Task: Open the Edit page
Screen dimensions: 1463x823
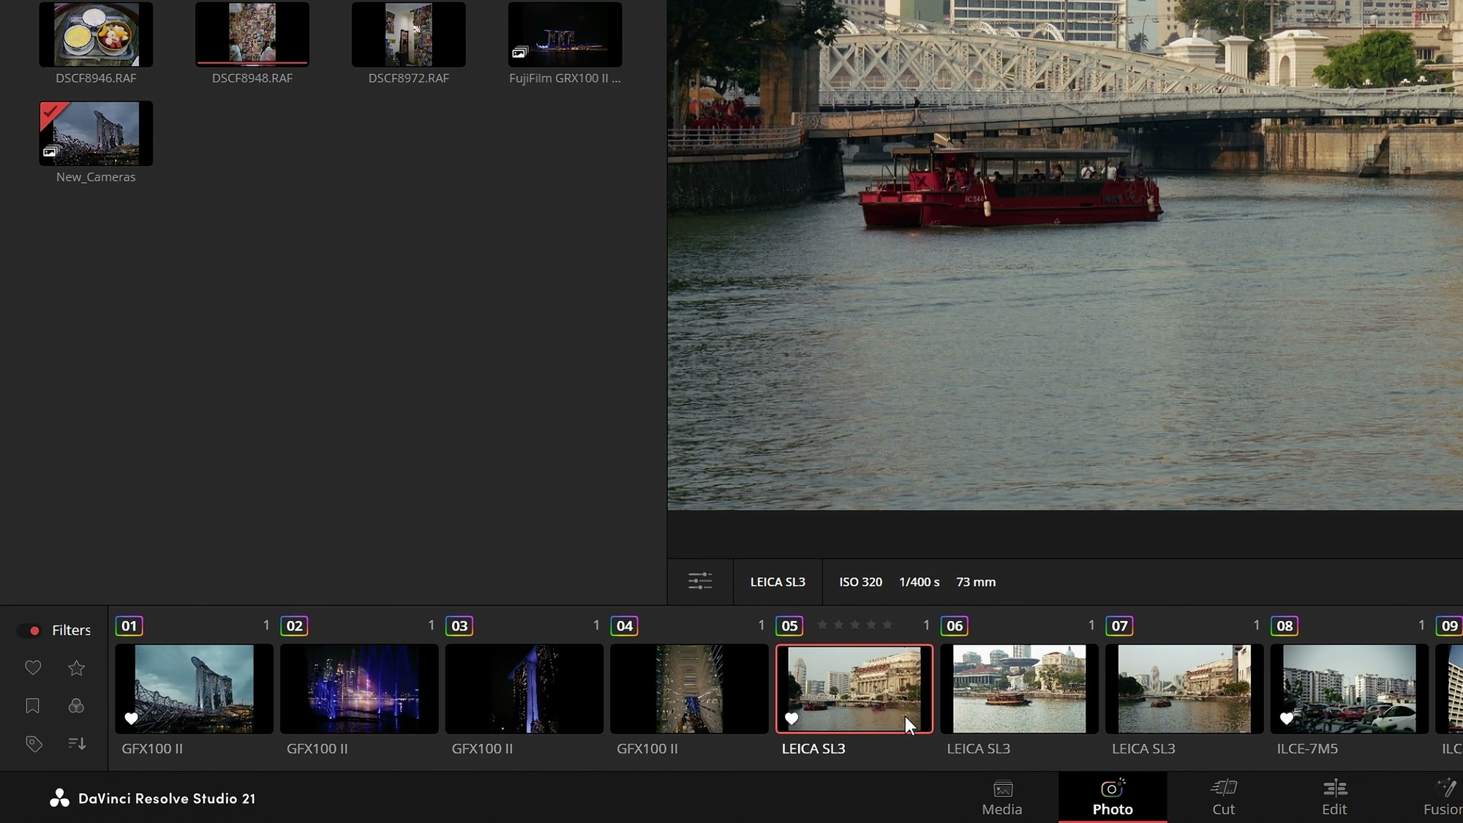Action: click(x=1334, y=797)
